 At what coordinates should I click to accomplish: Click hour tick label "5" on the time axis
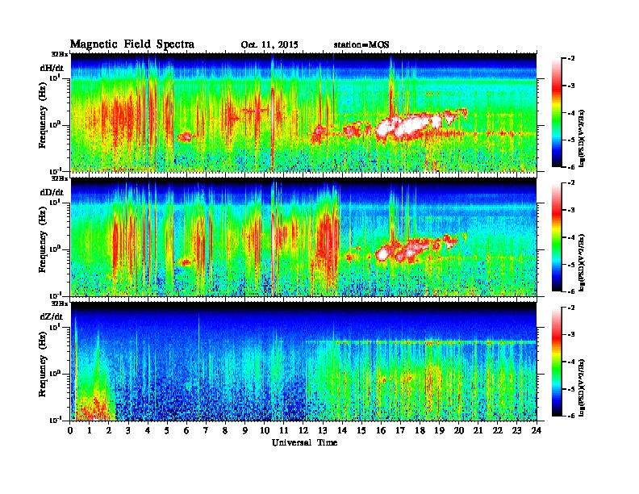(167, 431)
